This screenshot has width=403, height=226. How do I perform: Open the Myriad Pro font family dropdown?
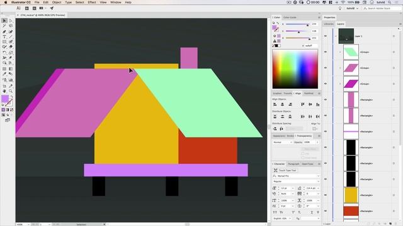297,176
